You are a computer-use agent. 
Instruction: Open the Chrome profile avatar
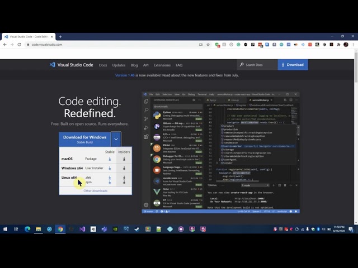click(x=346, y=45)
